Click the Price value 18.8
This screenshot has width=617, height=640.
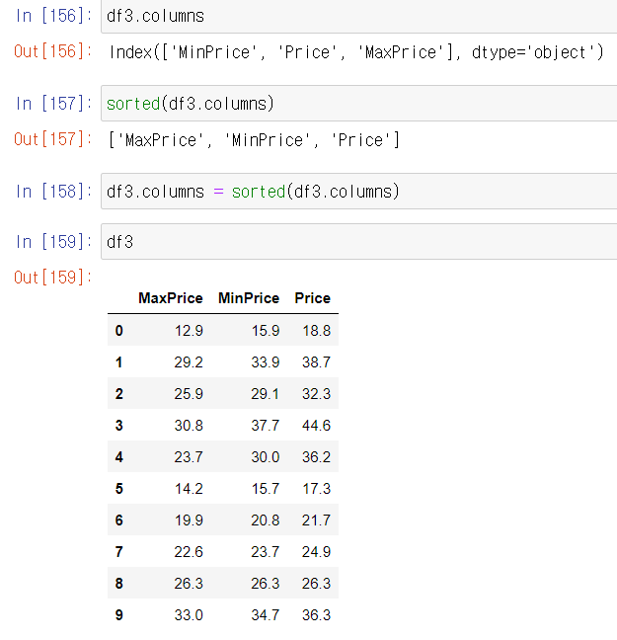pyautogui.click(x=316, y=331)
